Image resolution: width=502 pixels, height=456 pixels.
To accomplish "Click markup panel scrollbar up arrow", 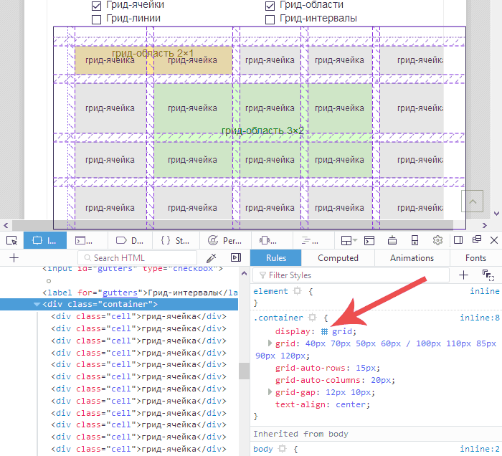I will (x=244, y=273).
